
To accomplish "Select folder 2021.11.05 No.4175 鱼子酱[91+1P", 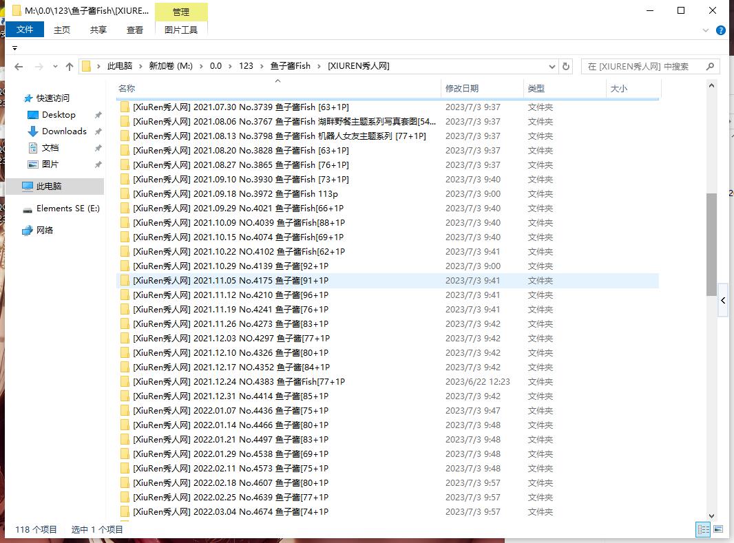I will point(387,281).
